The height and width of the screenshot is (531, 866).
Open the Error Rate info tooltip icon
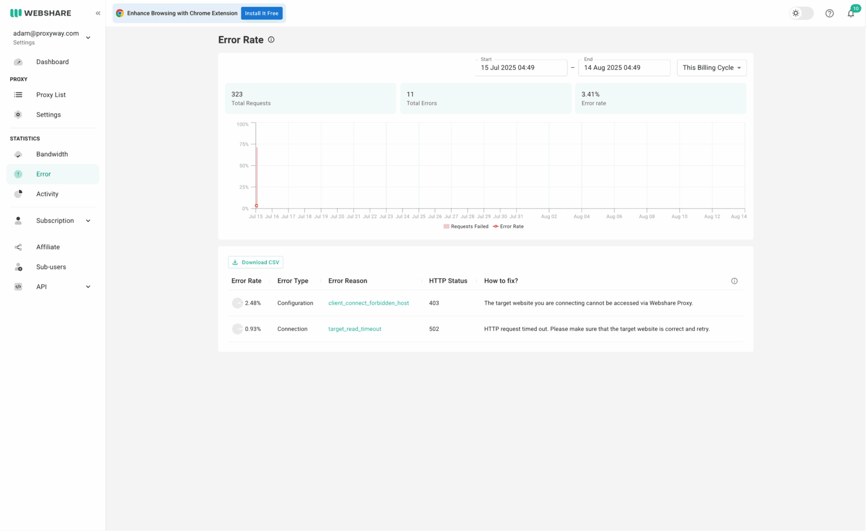pyautogui.click(x=271, y=39)
